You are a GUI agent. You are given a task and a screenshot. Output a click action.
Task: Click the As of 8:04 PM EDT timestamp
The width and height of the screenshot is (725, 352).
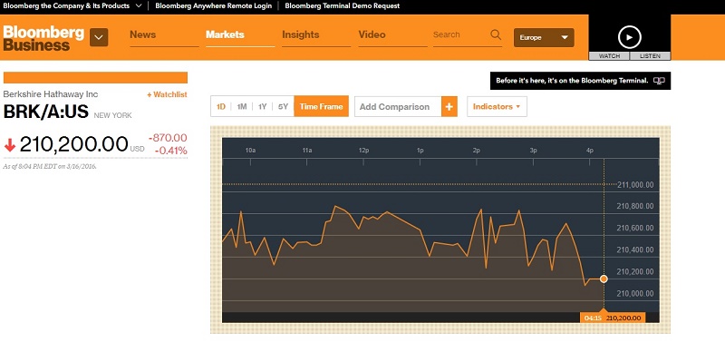point(50,166)
